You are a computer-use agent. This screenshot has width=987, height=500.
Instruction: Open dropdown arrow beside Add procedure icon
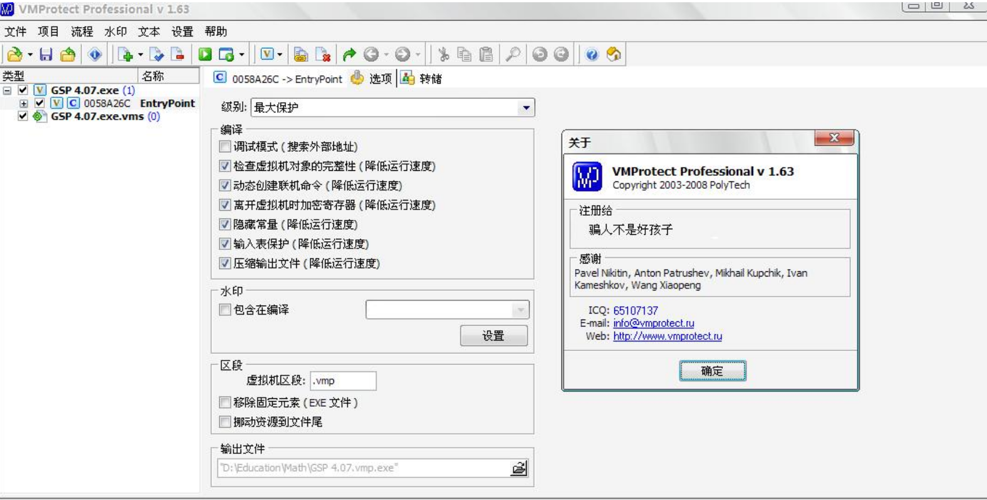pos(141,54)
